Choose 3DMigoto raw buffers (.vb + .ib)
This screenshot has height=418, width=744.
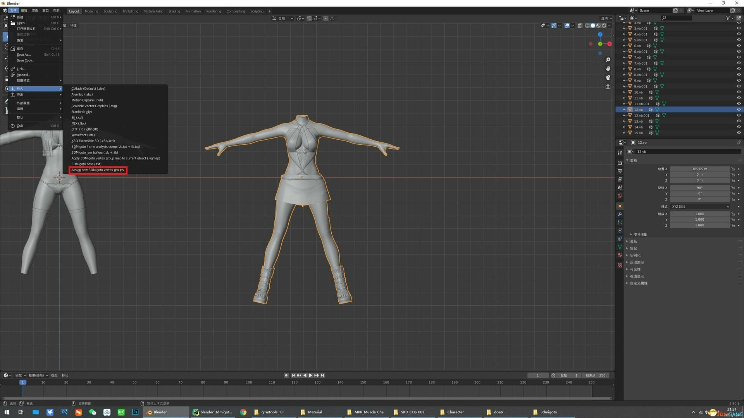[95, 152]
